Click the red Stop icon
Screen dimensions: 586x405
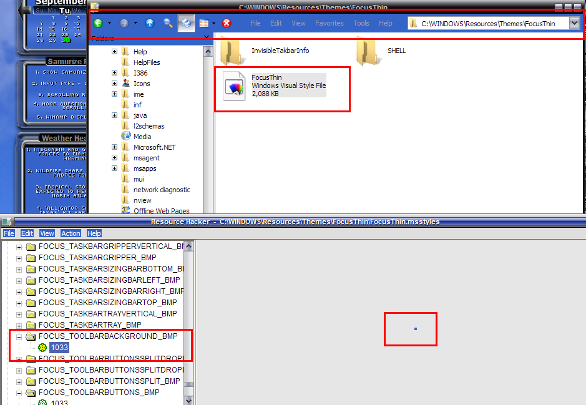point(227,23)
